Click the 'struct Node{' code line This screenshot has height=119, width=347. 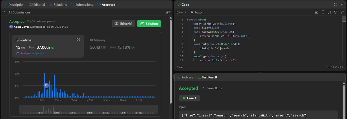(197, 20)
